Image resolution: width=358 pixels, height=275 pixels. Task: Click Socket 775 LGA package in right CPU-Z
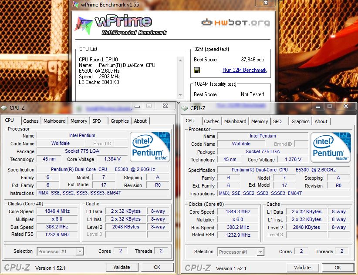(263, 151)
